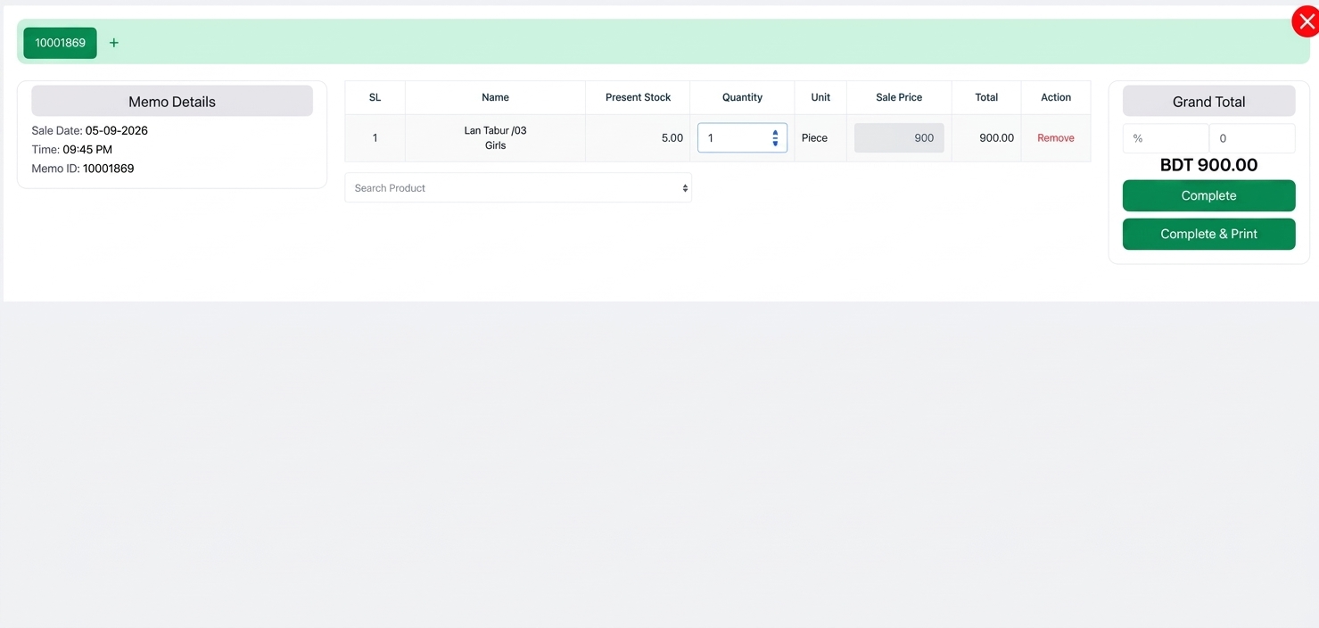The image size is (1319, 628).
Task: Click the Memo ID 10001869 line in Memo Details
Action: [x=83, y=169]
